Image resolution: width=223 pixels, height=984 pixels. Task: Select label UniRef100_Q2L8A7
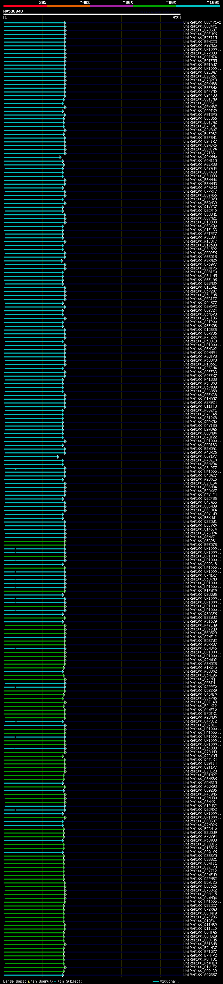(x=200, y=72)
